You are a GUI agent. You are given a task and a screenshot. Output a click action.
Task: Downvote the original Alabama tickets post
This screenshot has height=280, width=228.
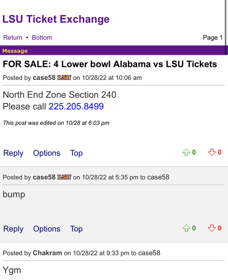[212, 153]
